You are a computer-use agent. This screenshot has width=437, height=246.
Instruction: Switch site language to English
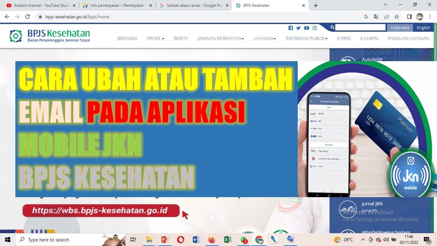423,28
